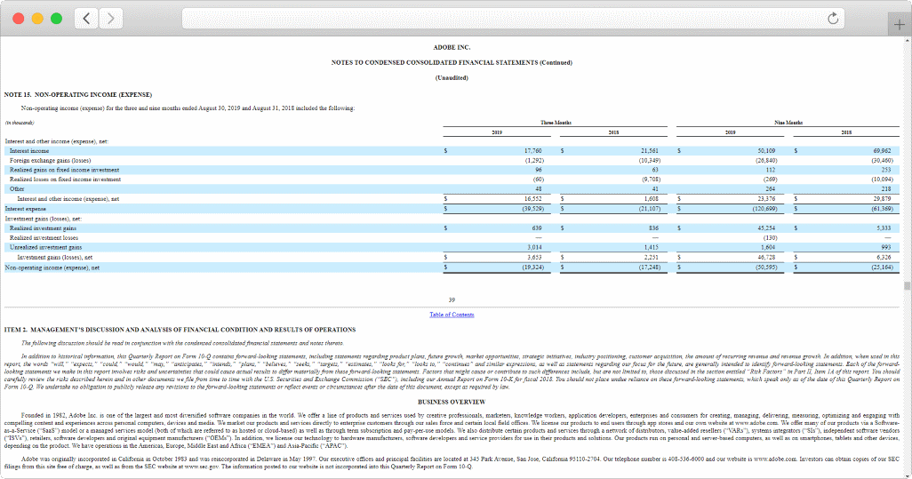
Task: Select the Foreign exchange gains (losses) row
Action: point(42,161)
